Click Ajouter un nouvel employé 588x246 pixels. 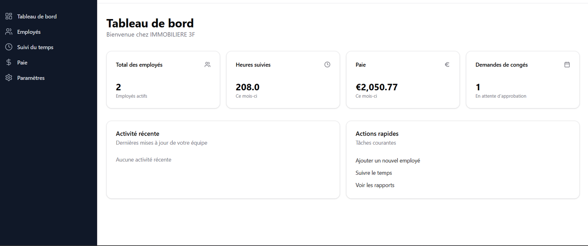[x=388, y=160]
